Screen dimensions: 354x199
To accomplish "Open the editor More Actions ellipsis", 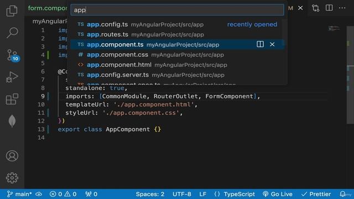I will (342, 8).
